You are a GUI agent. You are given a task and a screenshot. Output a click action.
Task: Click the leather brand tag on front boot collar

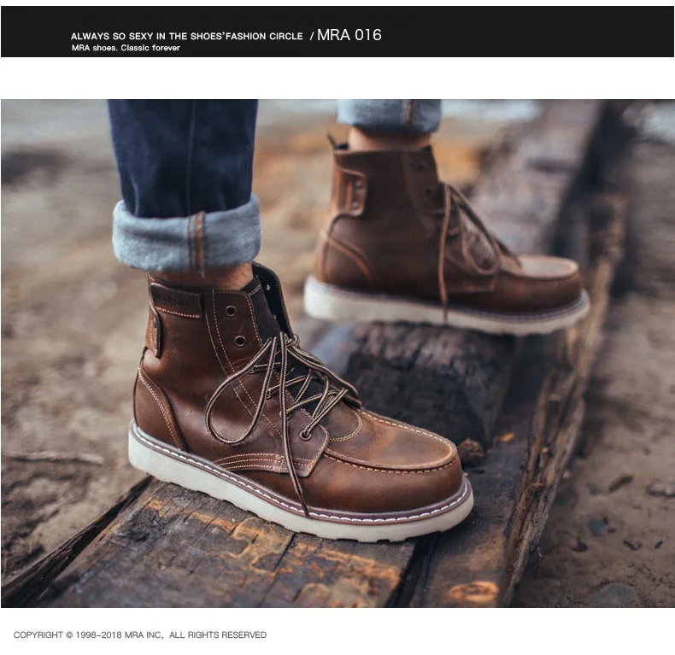tap(175, 298)
